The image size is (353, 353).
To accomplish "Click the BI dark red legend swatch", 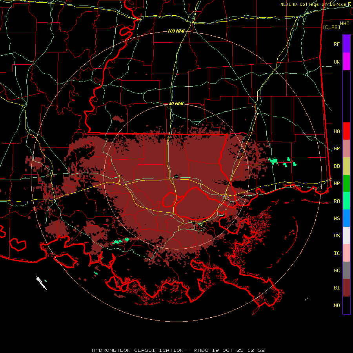I will [x=346, y=288].
